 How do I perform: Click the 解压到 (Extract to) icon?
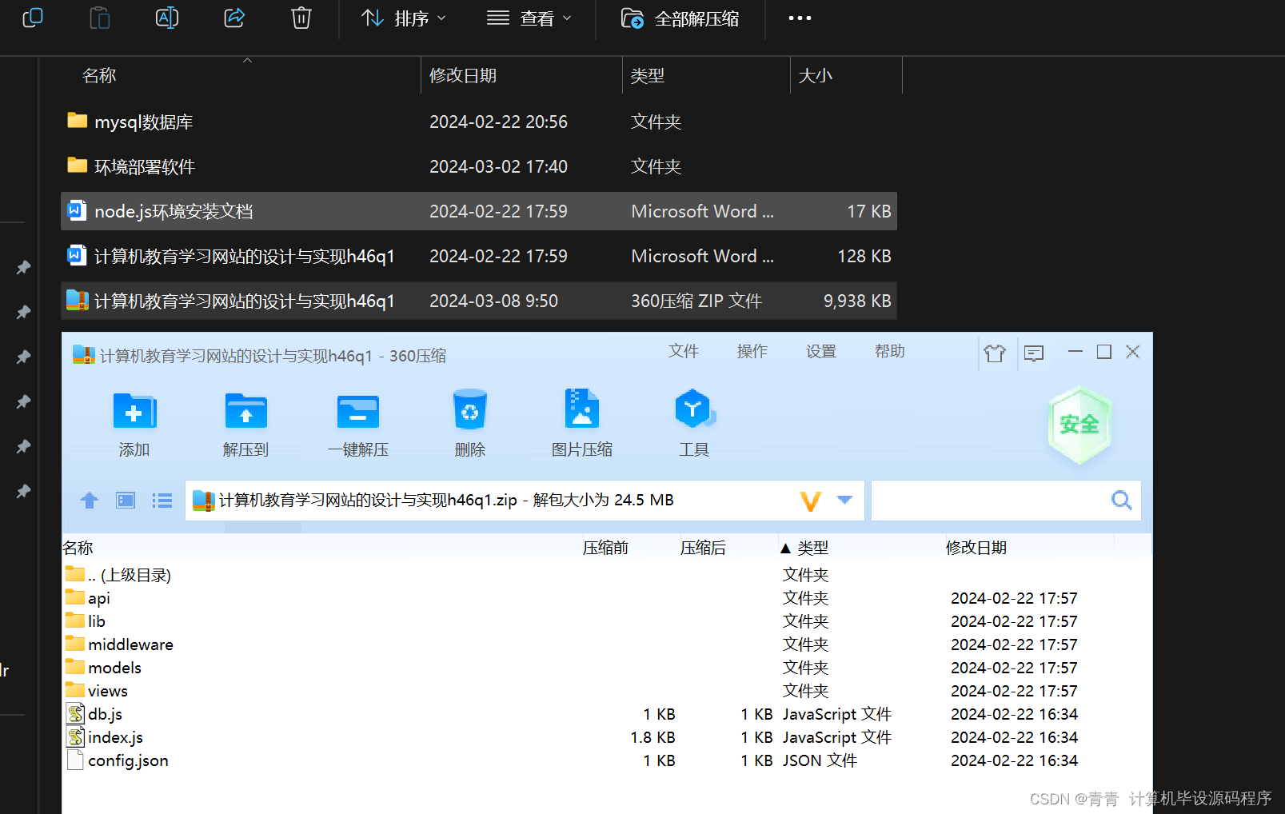[x=245, y=422]
